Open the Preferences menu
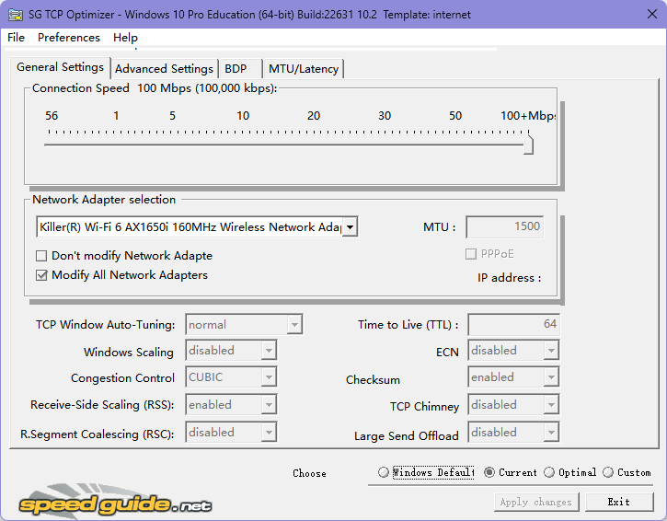Screen dimensions: 667x521 [x=69, y=38]
